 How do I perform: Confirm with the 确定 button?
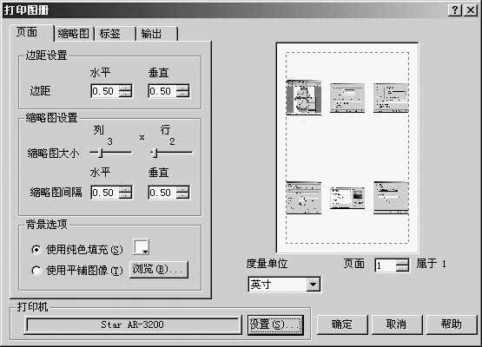pos(342,324)
